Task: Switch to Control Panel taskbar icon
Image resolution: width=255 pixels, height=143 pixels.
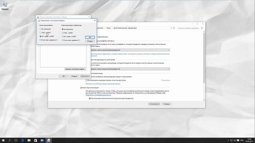Action: pyautogui.click(x=42, y=140)
